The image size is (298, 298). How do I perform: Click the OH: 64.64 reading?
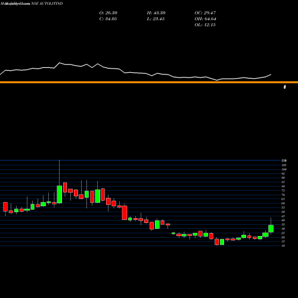point(206,19)
